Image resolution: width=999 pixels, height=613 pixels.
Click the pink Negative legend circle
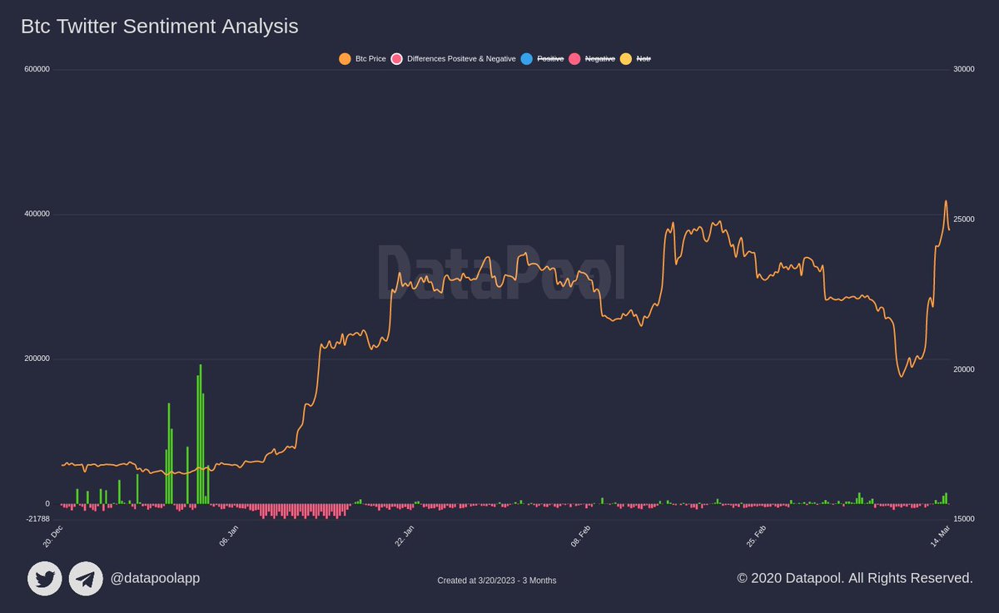pyautogui.click(x=574, y=59)
